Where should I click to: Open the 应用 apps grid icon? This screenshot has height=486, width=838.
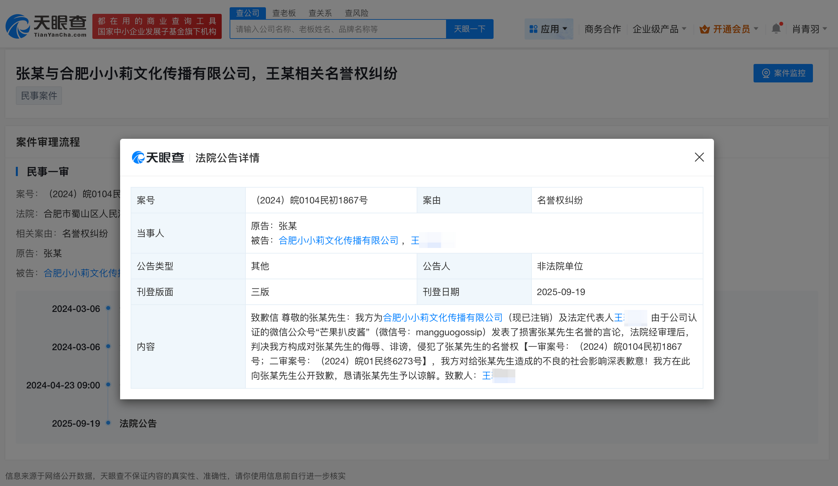coord(534,29)
